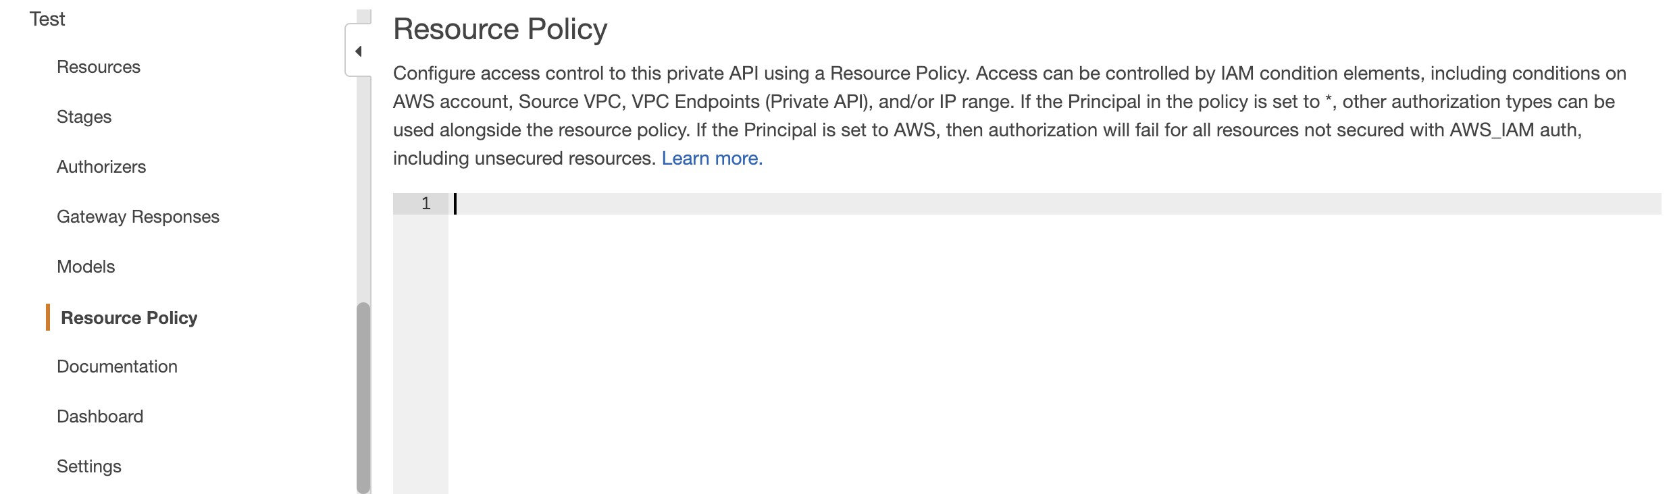Select the Resource Policy sidebar item
1671x494 pixels.
tap(129, 318)
